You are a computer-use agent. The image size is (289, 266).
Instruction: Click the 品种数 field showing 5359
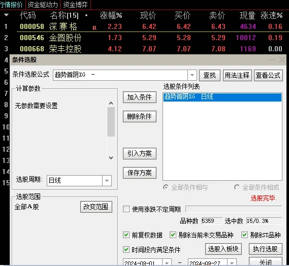point(212,221)
